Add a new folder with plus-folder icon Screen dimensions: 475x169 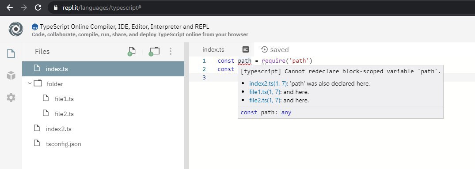154,51
